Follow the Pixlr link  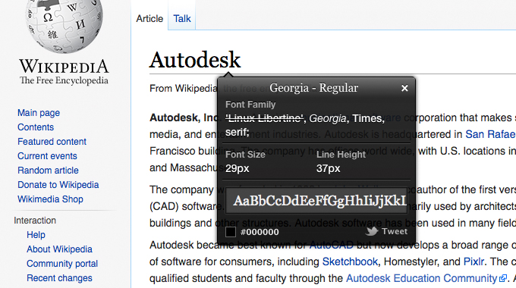point(474,261)
